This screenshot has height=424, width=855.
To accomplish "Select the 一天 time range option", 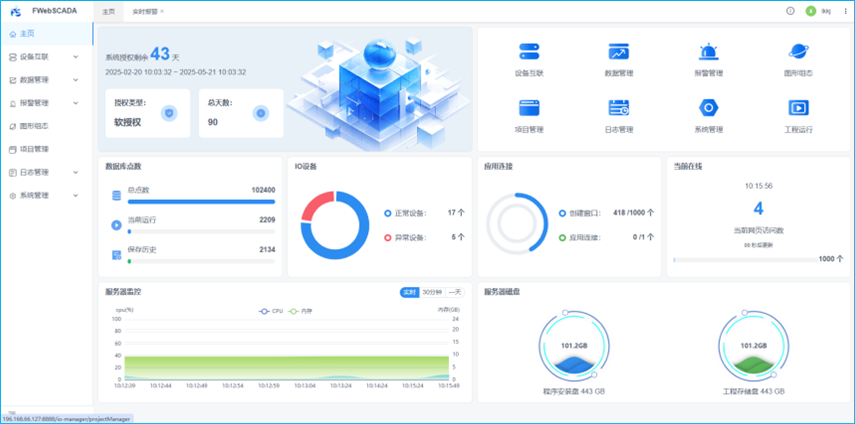I will 454,292.
